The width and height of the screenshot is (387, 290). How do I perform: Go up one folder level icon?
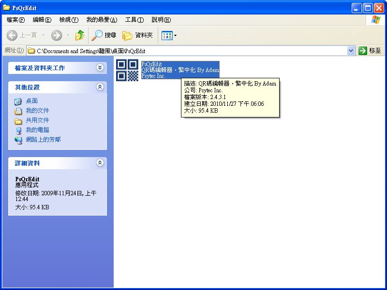[79, 35]
